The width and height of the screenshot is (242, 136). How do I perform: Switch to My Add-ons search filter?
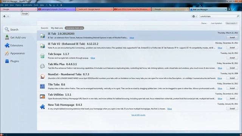coord(57,28)
